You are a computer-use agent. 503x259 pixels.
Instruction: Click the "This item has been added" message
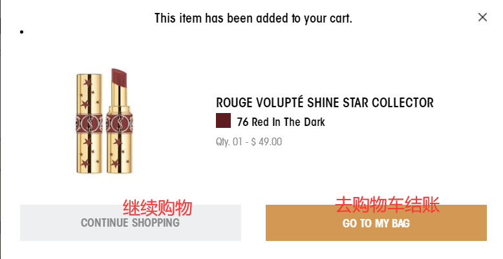pyautogui.click(x=253, y=18)
